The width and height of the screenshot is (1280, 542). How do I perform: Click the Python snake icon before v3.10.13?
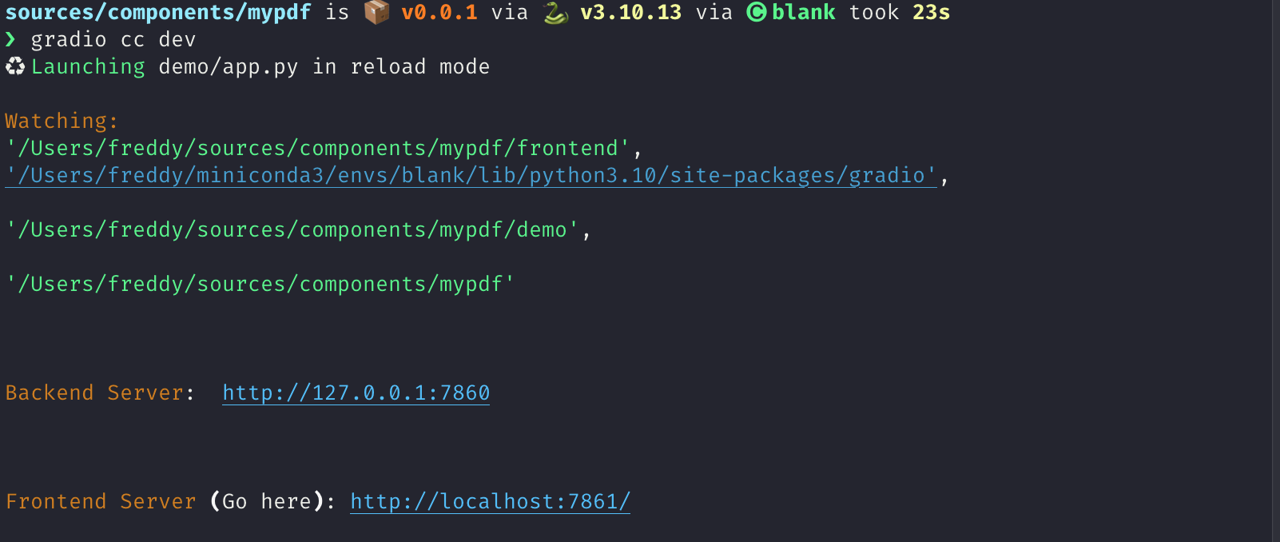click(555, 12)
